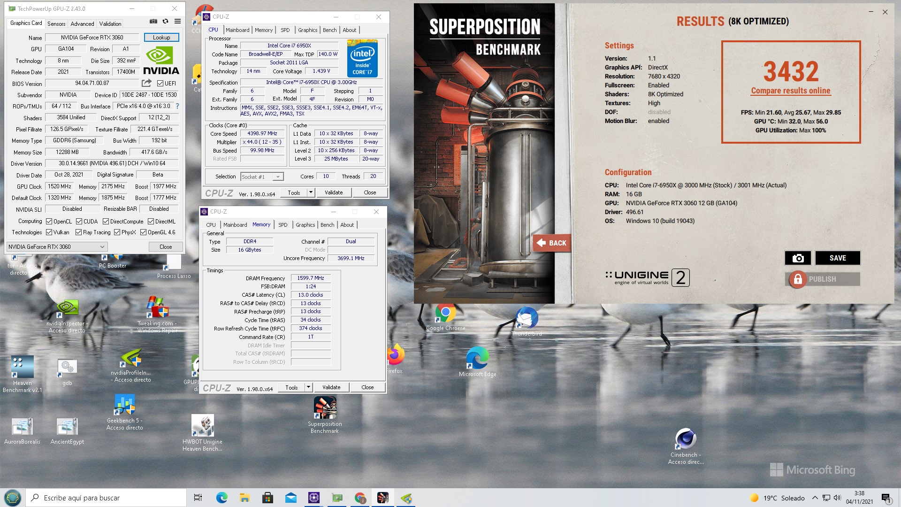Toggle the PhysX checkbox
The width and height of the screenshot is (901, 507).
click(x=117, y=232)
